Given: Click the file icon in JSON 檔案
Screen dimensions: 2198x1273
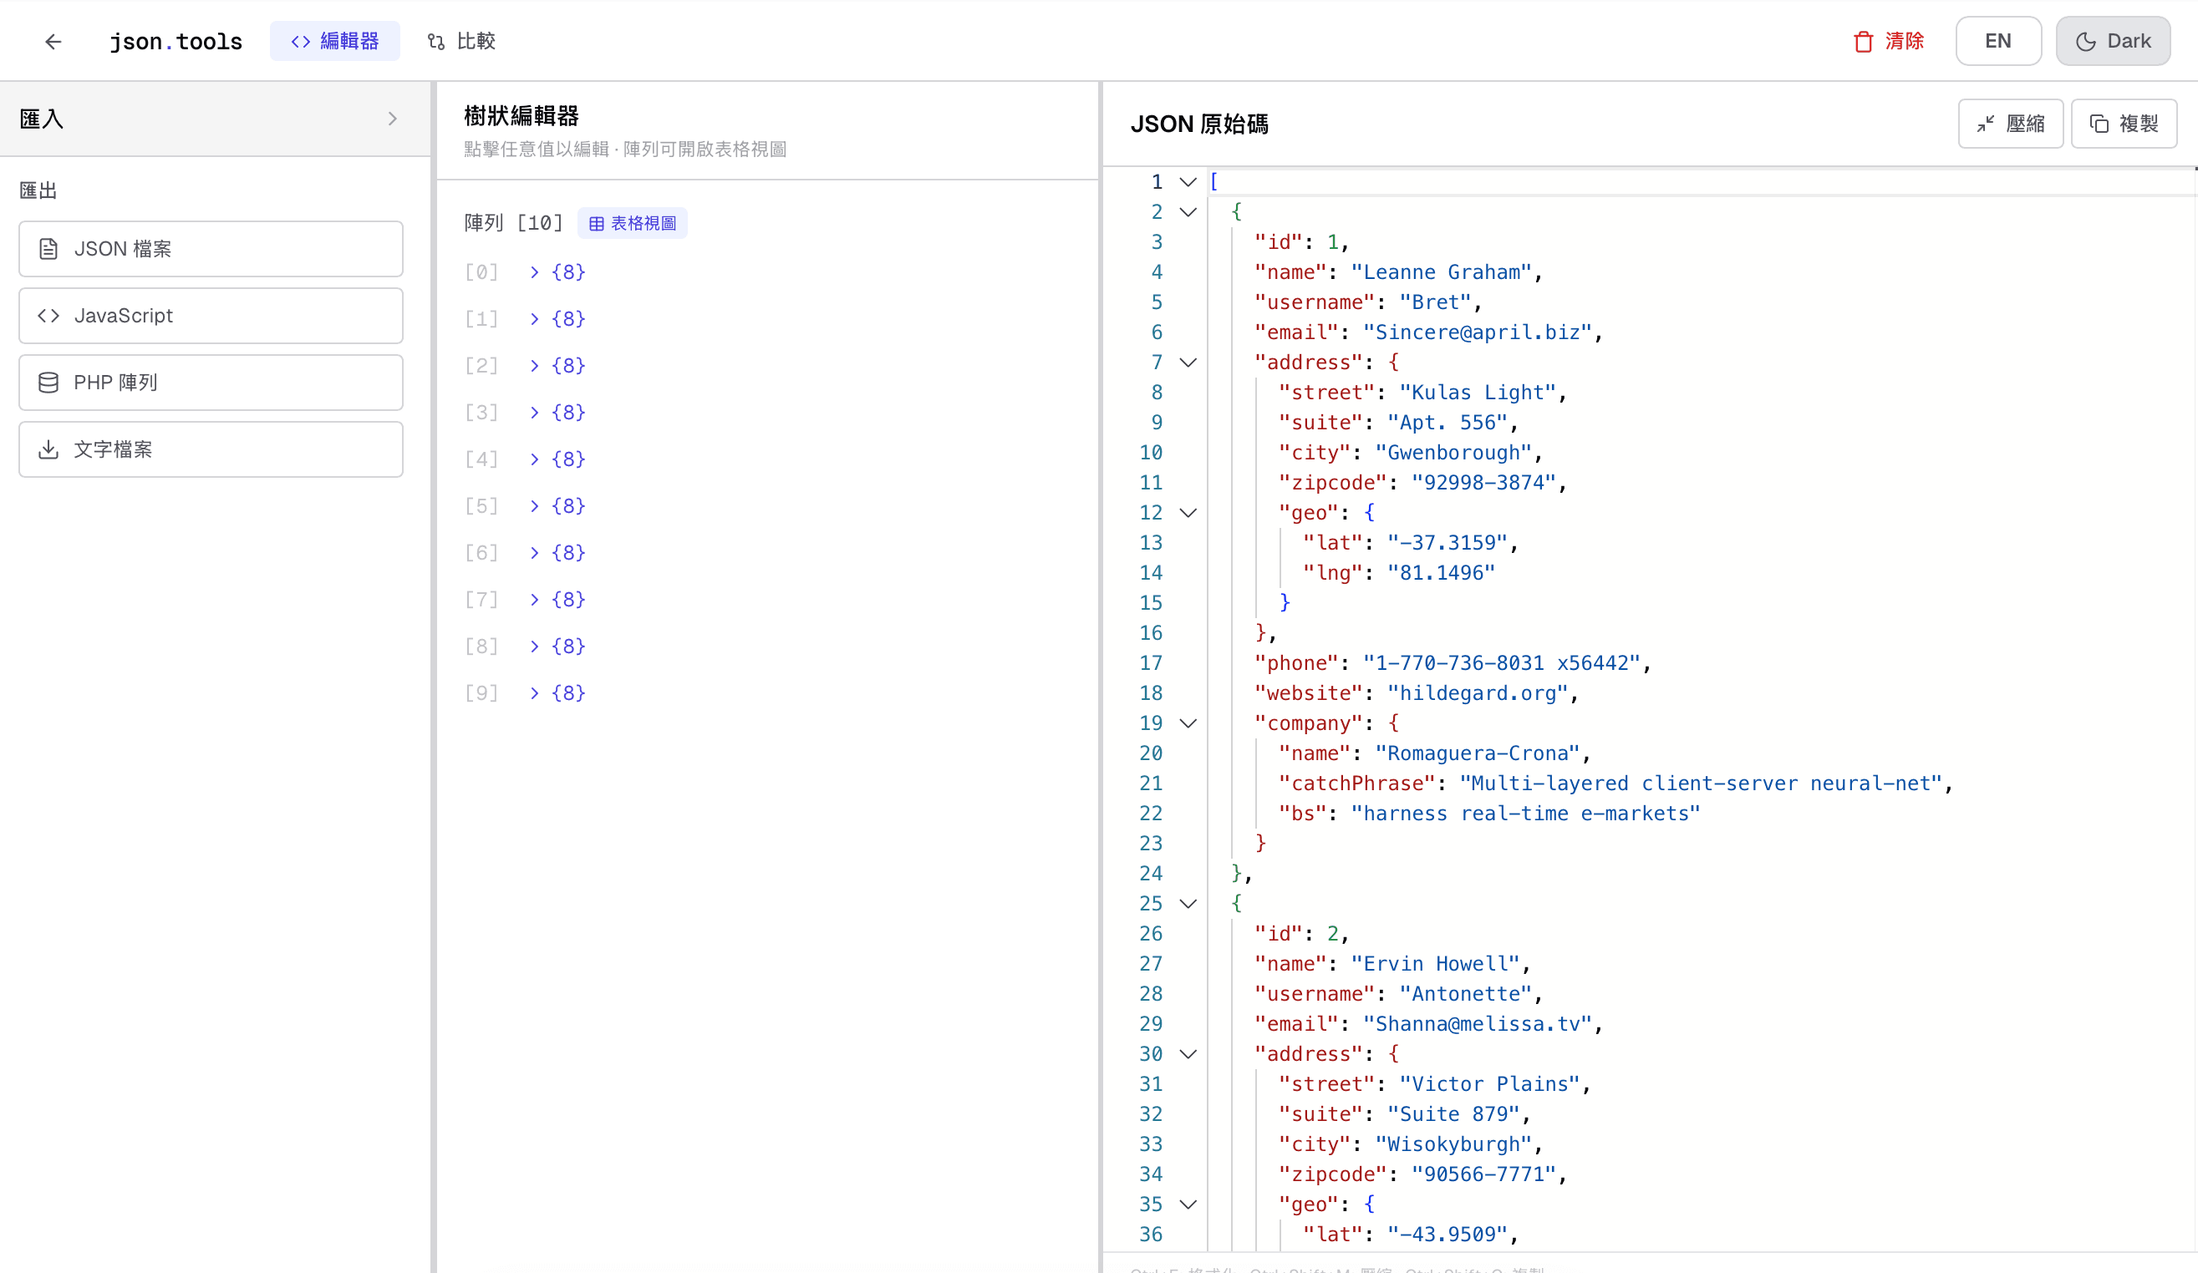Looking at the screenshot, I should tap(48, 248).
